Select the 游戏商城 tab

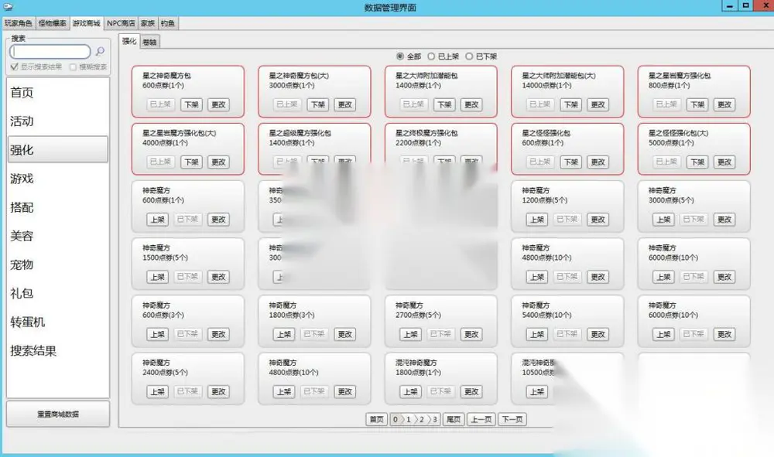pyautogui.click(x=87, y=23)
